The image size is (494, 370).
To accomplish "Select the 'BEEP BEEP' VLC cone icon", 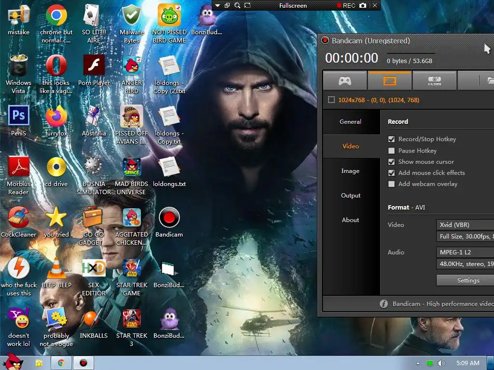I will coord(56,273).
